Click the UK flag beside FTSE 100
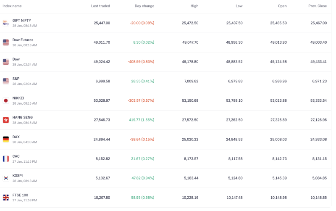The width and height of the screenshot is (336, 211). [6, 198]
